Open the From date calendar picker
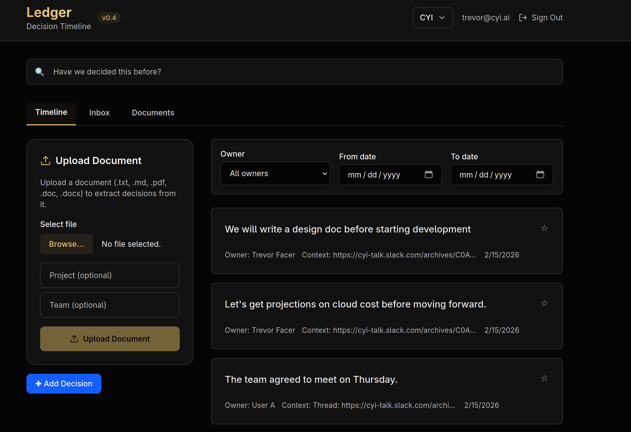The image size is (631, 432). pyautogui.click(x=429, y=175)
